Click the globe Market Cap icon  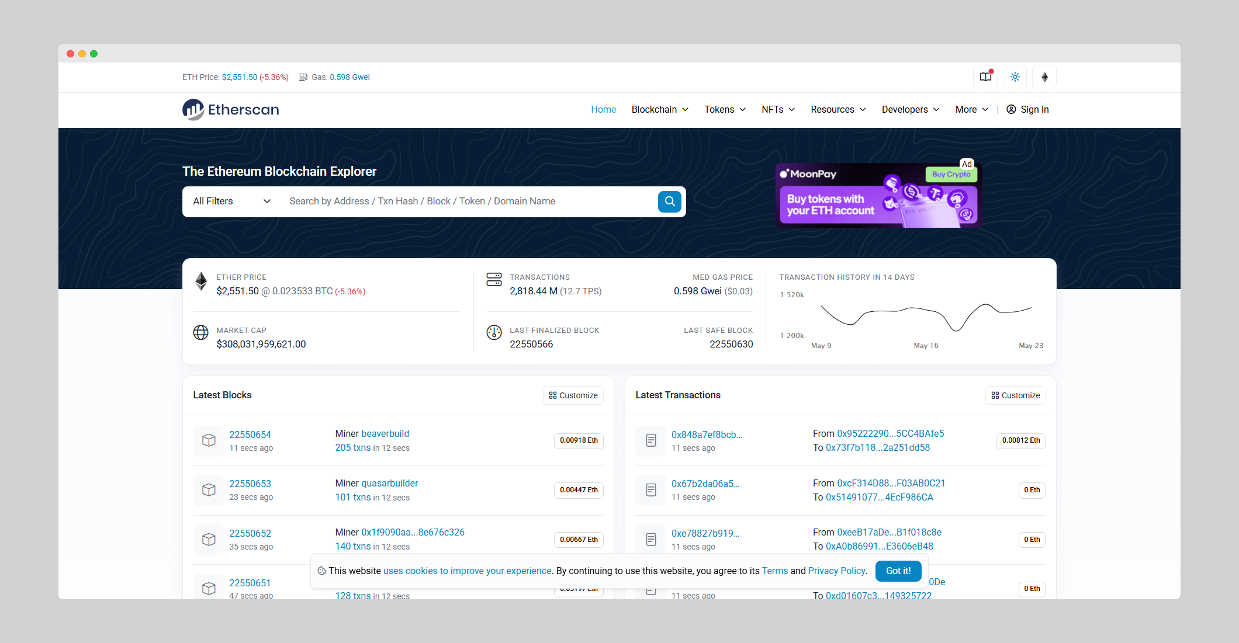[200, 332]
